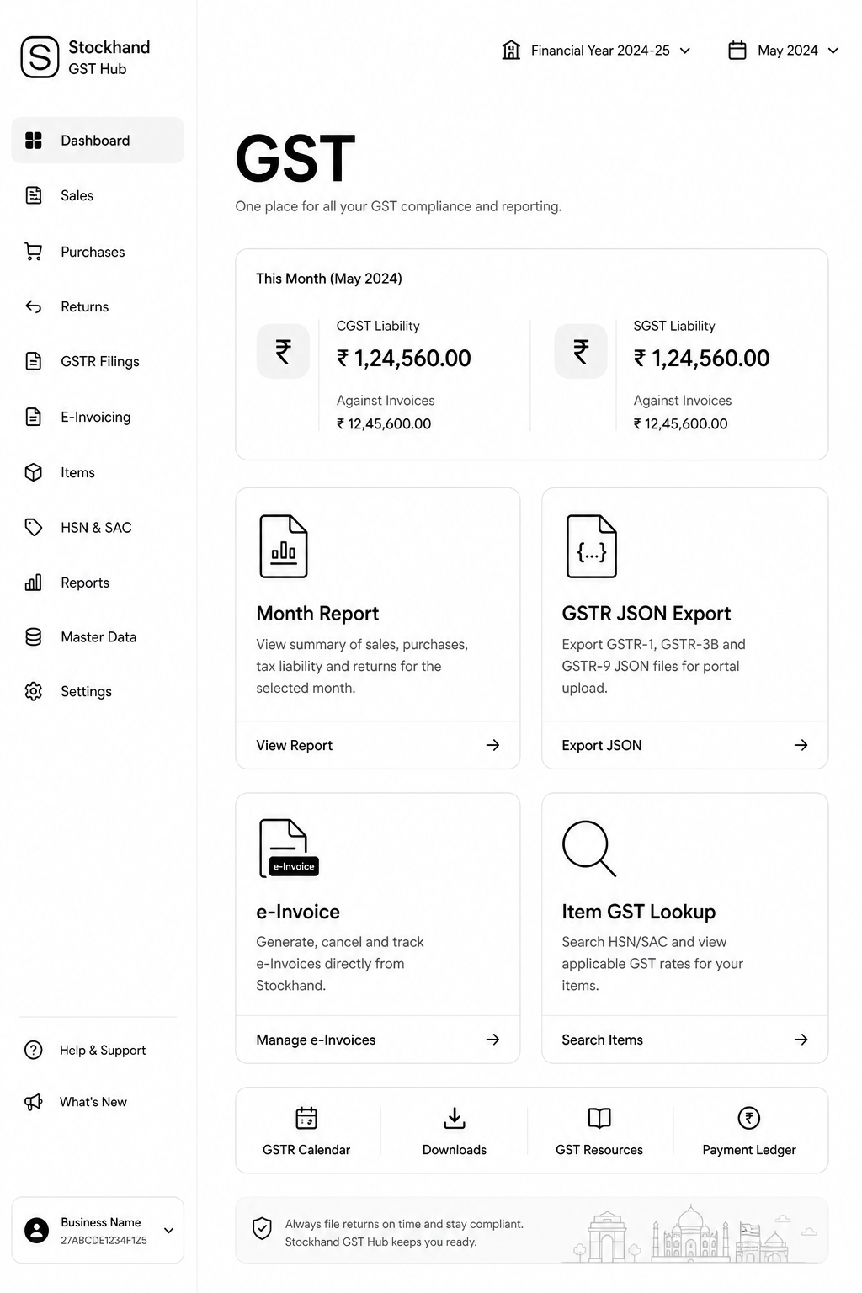
Task: Click the e-Invoice document icon
Action: pyautogui.click(x=289, y=848)
